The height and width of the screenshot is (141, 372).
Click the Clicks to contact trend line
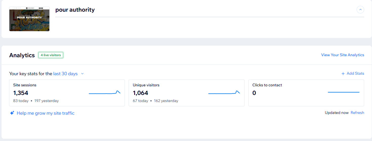click(343, 92)
